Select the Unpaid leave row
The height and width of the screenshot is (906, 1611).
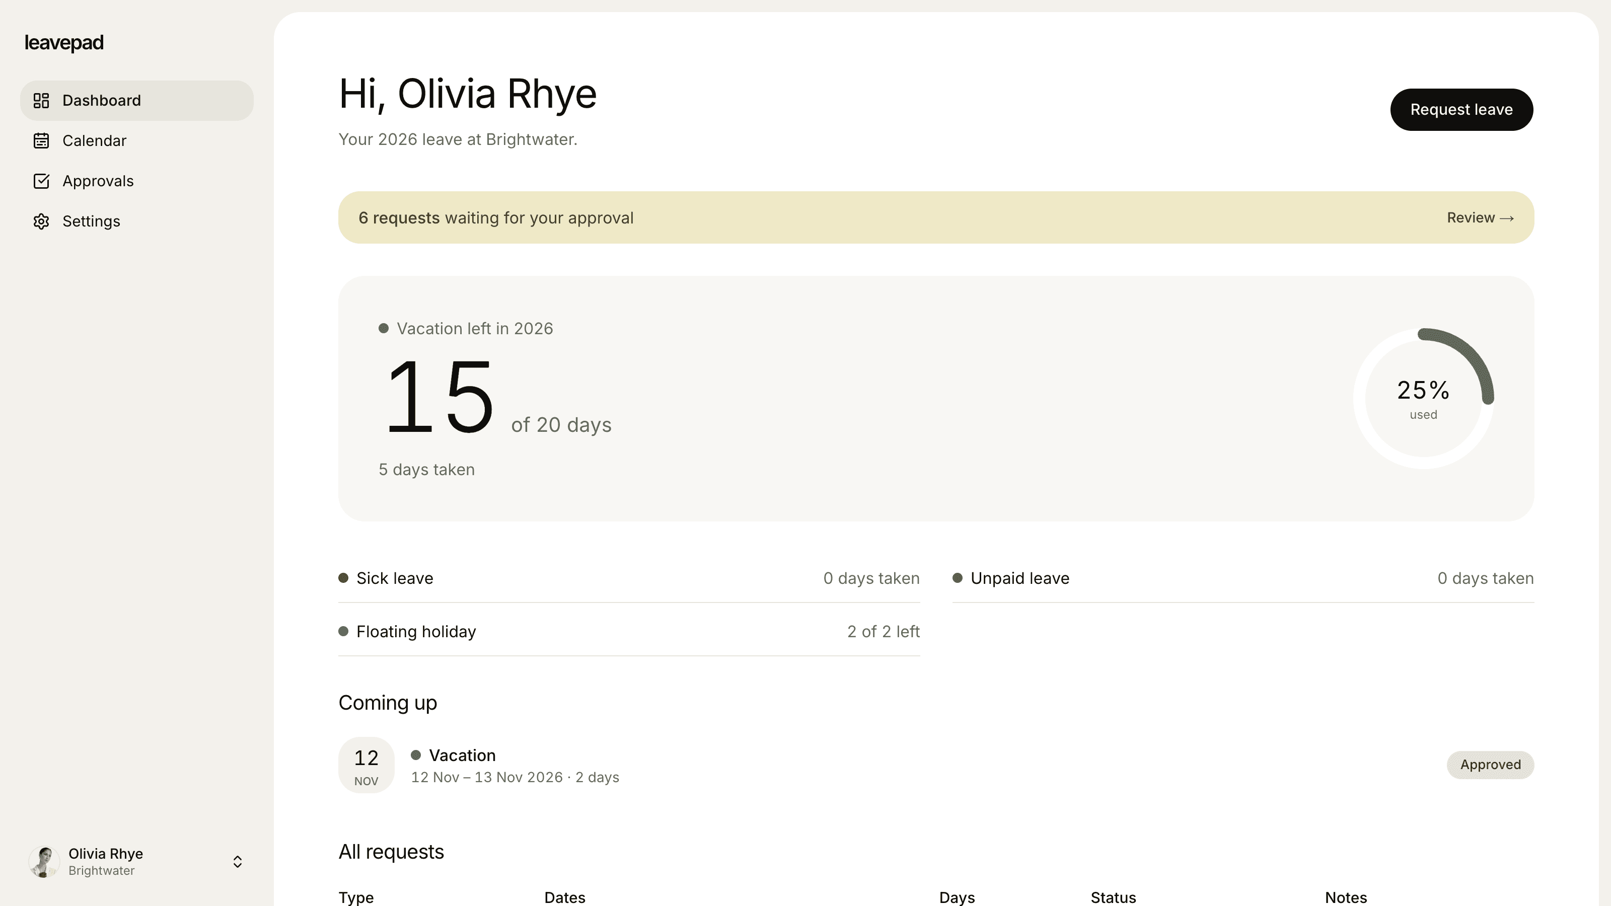click(x=1242, y=578)
